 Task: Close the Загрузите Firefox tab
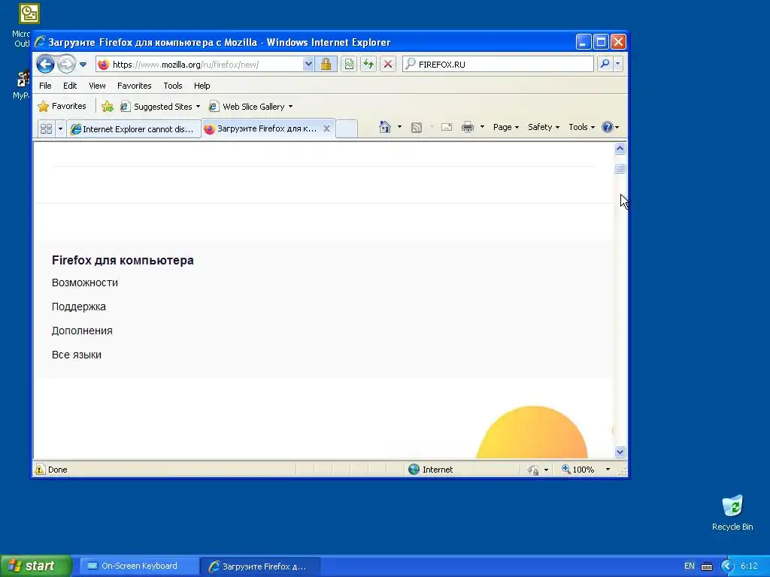coord(326,128)
